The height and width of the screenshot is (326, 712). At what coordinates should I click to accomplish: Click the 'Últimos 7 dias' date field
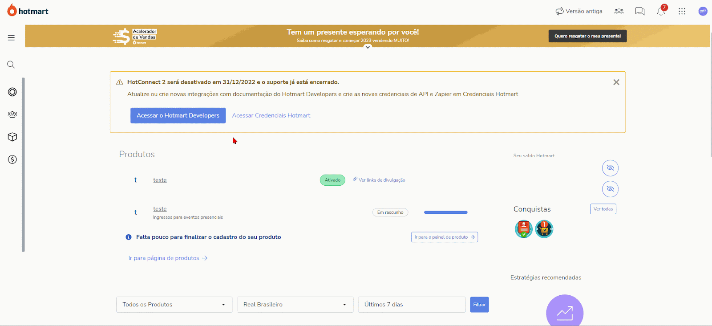pyautogui.click(x=412, y=305)
